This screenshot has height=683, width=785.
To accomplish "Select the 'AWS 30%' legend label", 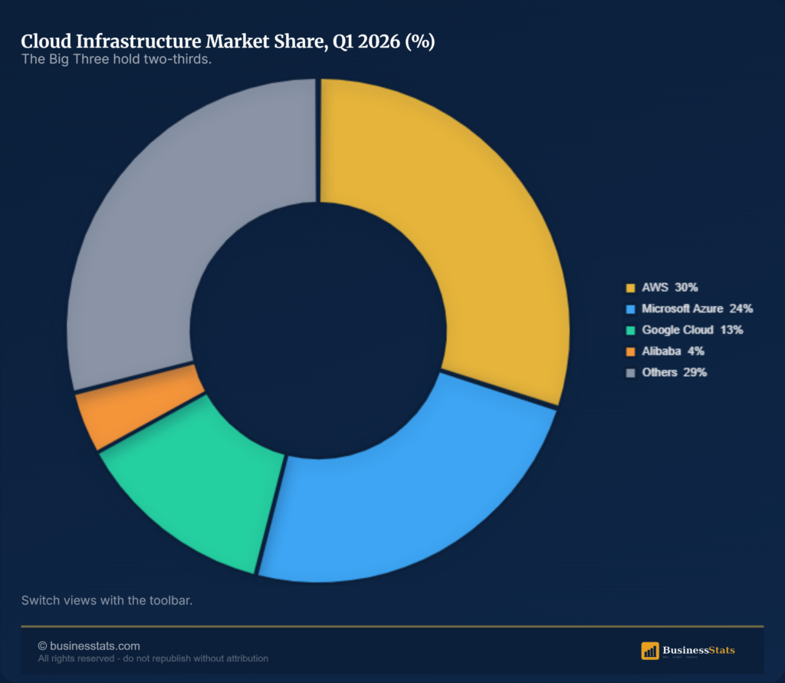I will (670, 288).
